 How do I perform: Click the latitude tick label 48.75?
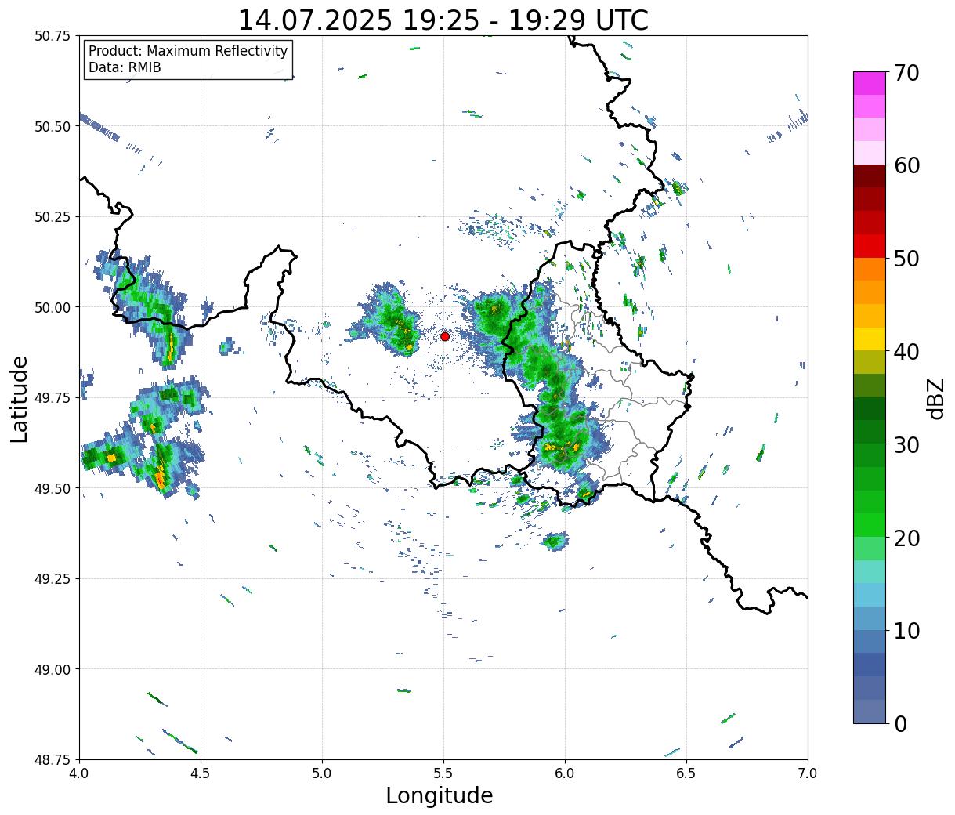(x=52, y=759)
